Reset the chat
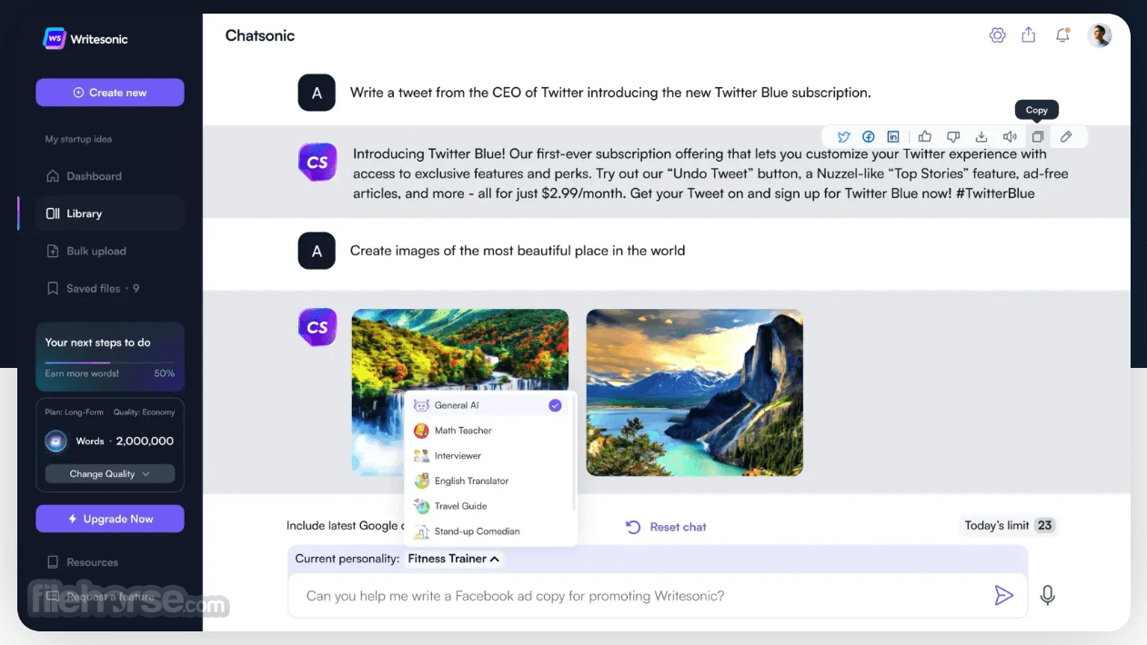Viewport: 1147px width, 645px height. [666, 527]
